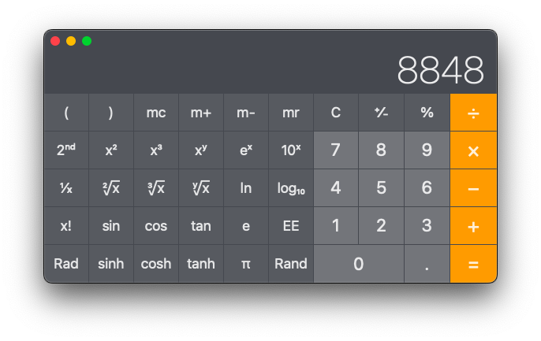Toggle the plus/minus sign key
The image size is (541, 341).
[x=381, y=113]
